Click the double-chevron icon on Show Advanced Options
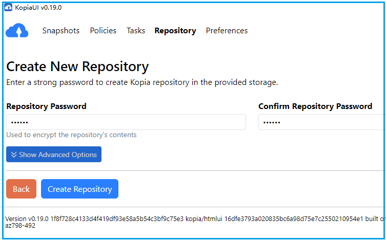The image size is (386, 241). 14,155
